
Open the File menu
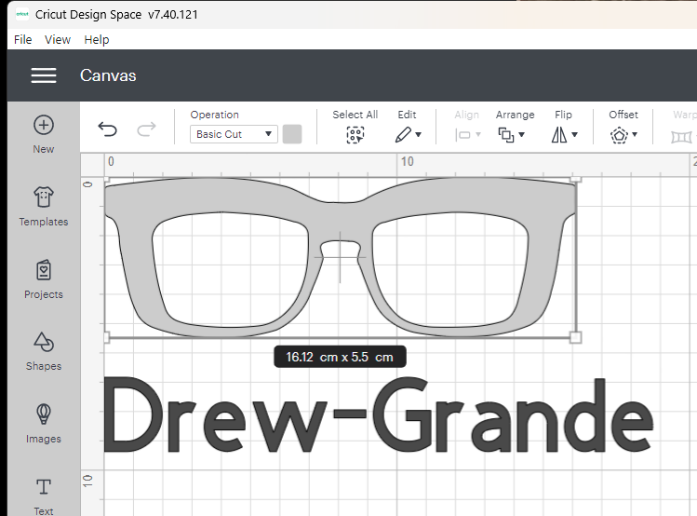click(23, 39)
